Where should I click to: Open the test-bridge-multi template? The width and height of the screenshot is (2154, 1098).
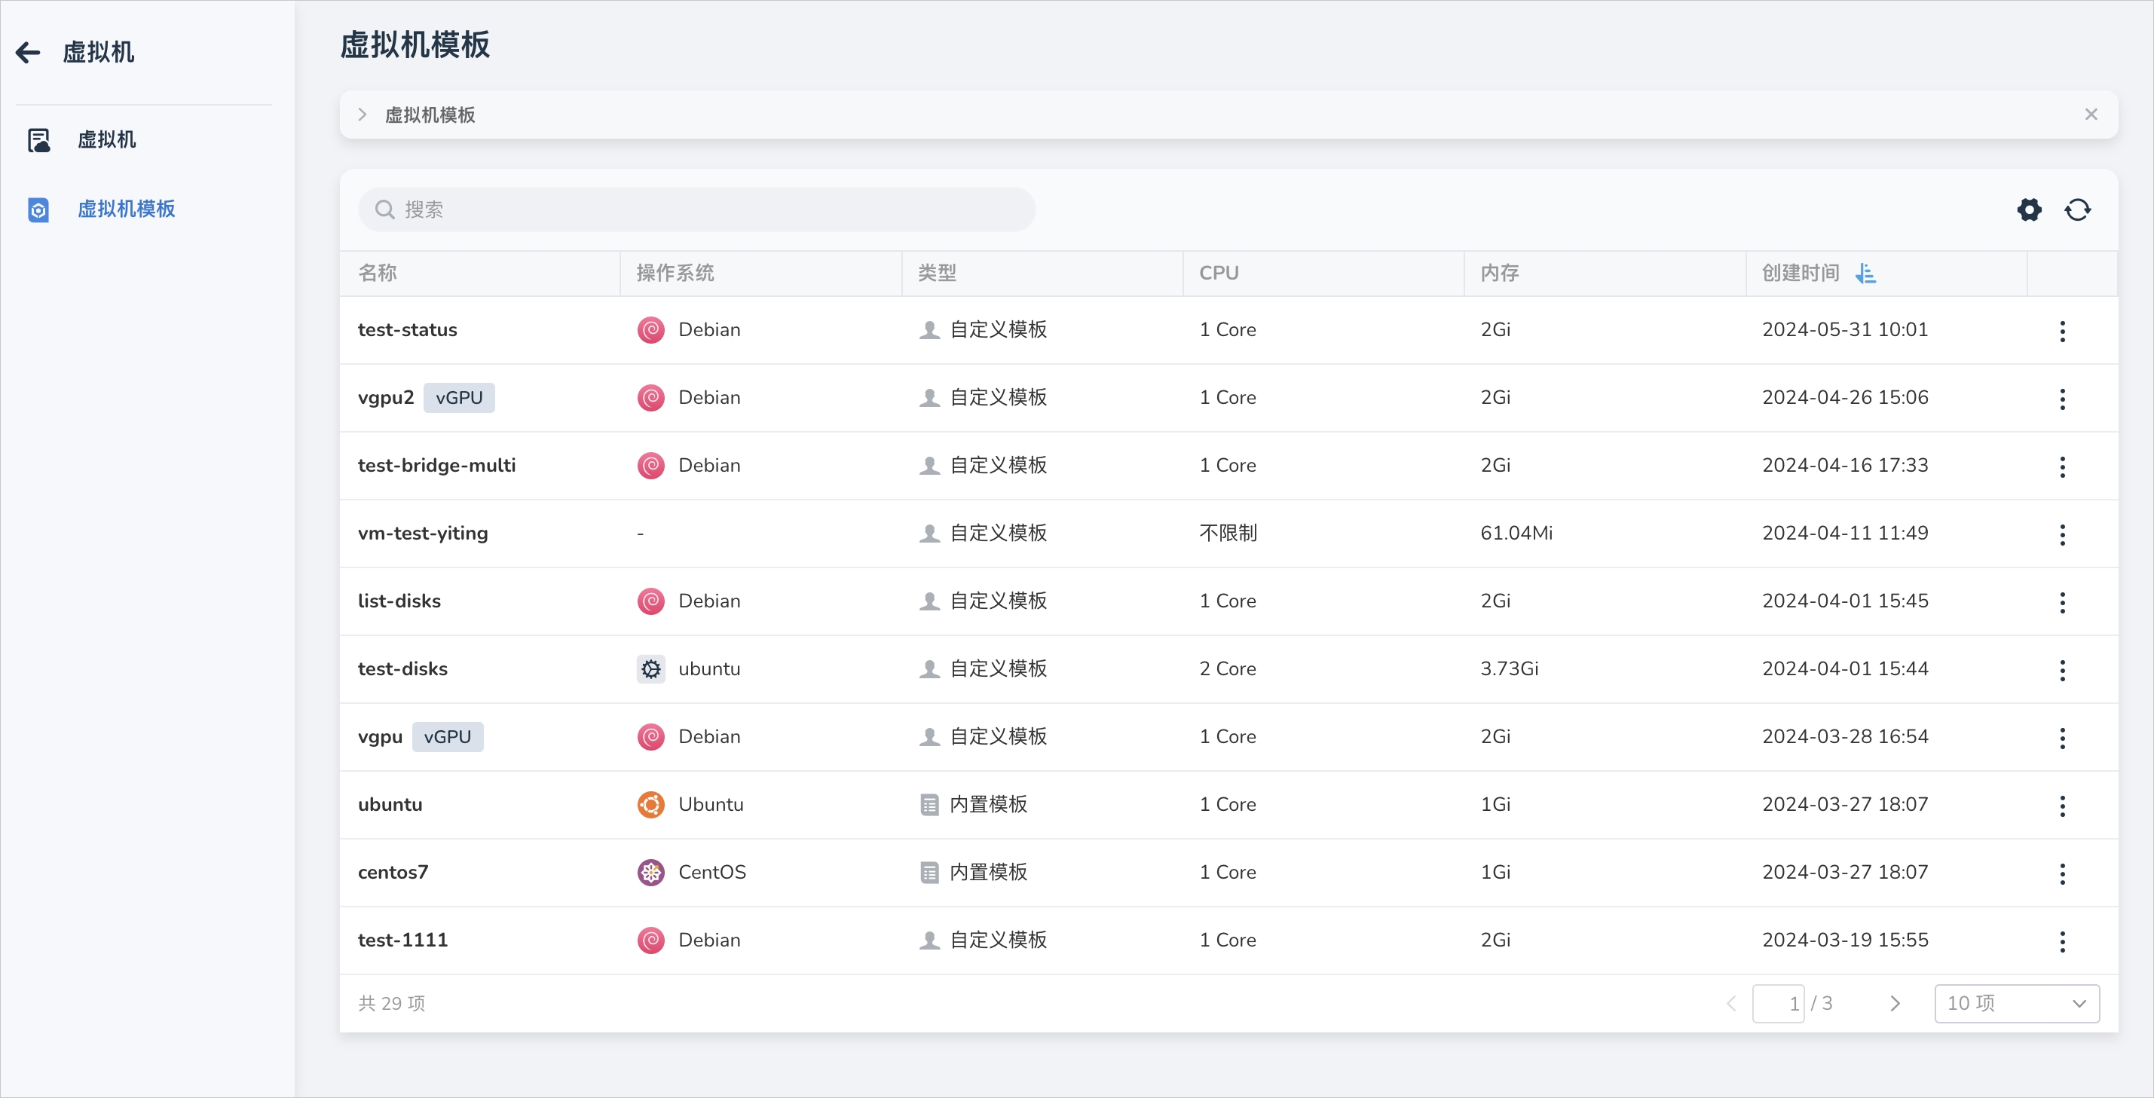tap(436, 465)
